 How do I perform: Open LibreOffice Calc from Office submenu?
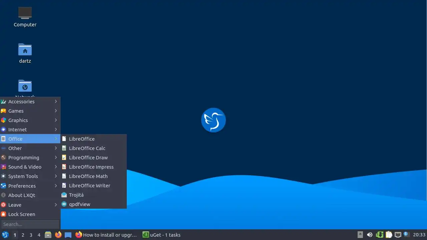coord(93,148)
